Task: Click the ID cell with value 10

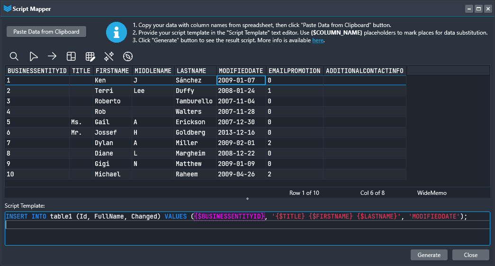Action: (x=37, y=174)
